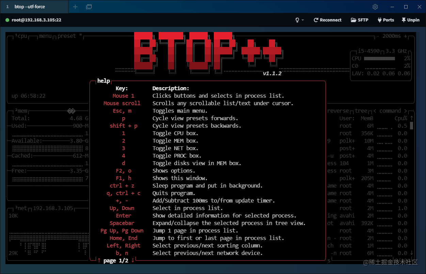Click the process list scrollbar thumb
The image size is (426, 274).
coord(411,126)
